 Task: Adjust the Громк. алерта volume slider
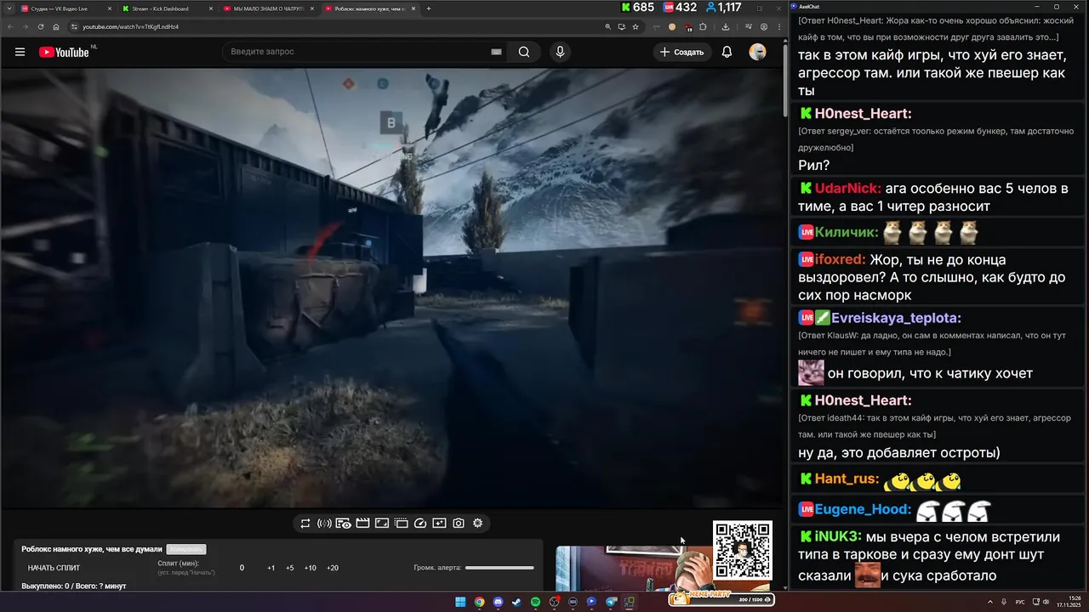(x=499, y=568)
